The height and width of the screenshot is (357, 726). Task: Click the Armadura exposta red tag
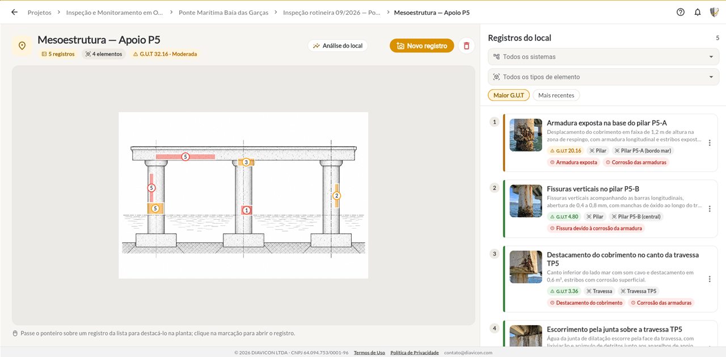(573, 162)
